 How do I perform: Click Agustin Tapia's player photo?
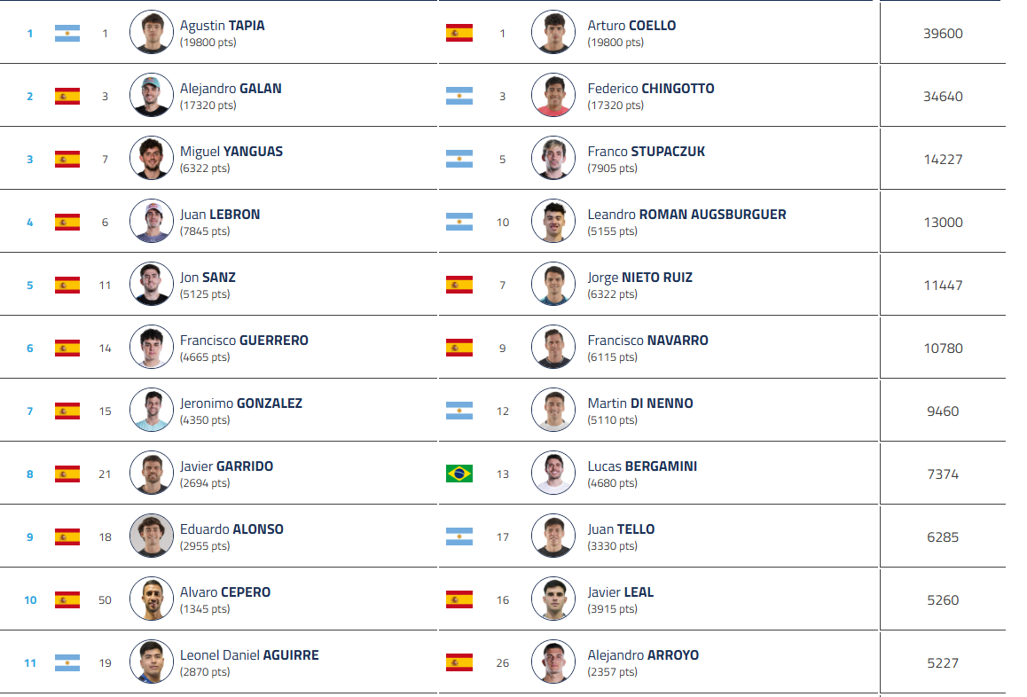(151, 33)
